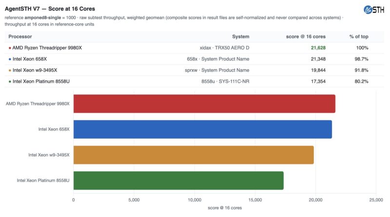Image resolution: width=390 pixels, height=217 pixels.
Task: Click the x-axis tick label 20,000
Action: click(x=315, y=200)
